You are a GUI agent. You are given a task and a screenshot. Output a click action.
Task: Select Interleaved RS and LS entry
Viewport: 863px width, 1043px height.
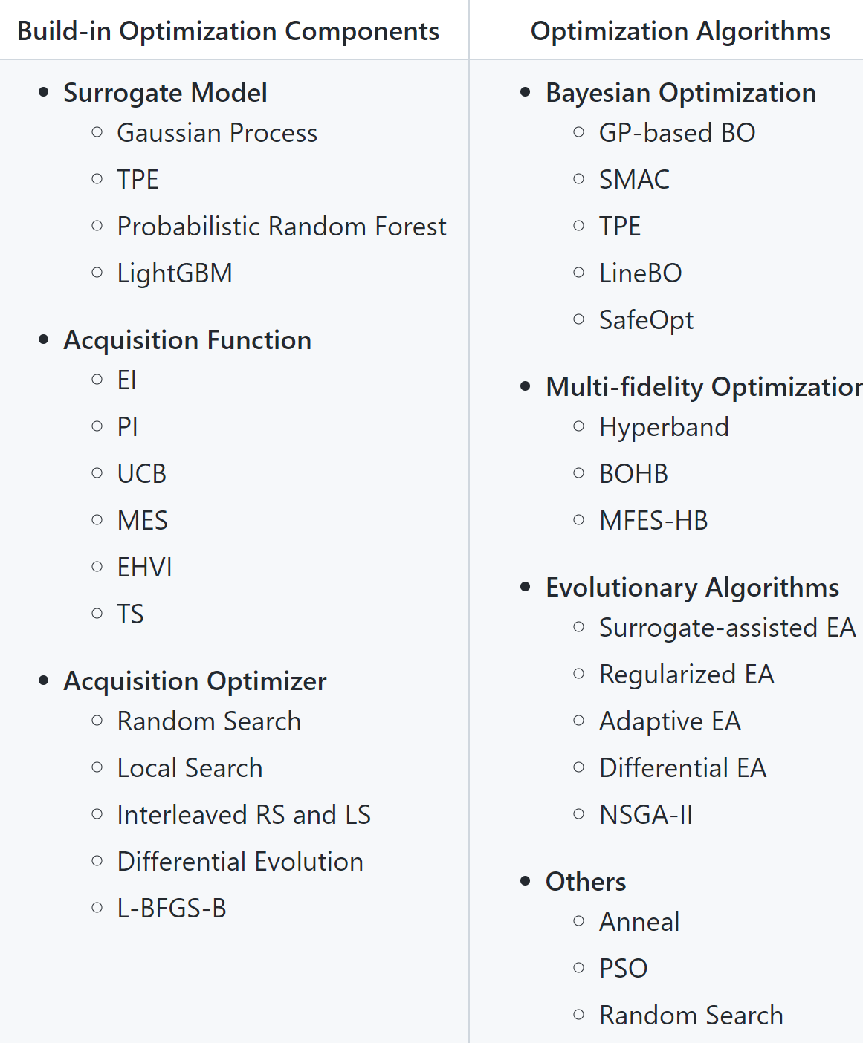point(244,815)
